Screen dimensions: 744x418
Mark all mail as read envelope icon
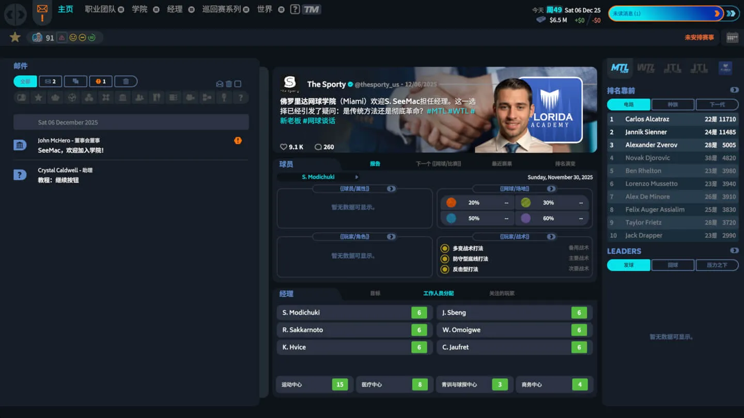click(220, 84)
